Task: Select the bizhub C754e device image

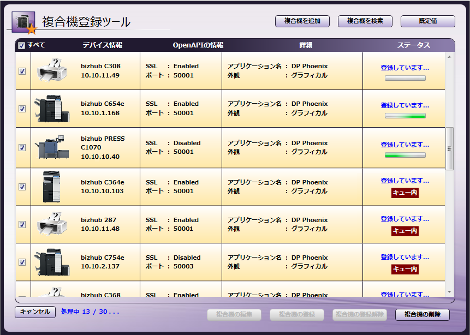Action: [52, 262]
